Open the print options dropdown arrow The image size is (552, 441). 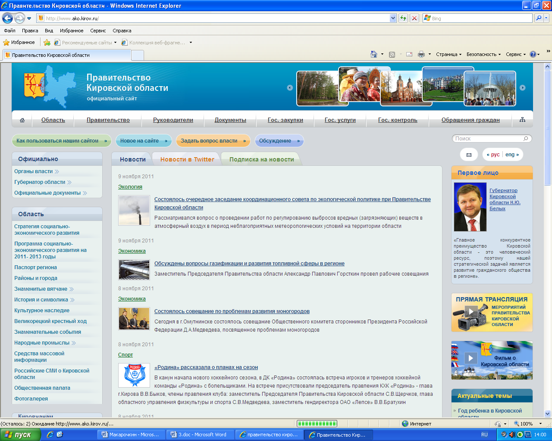(x=430, y=54)
